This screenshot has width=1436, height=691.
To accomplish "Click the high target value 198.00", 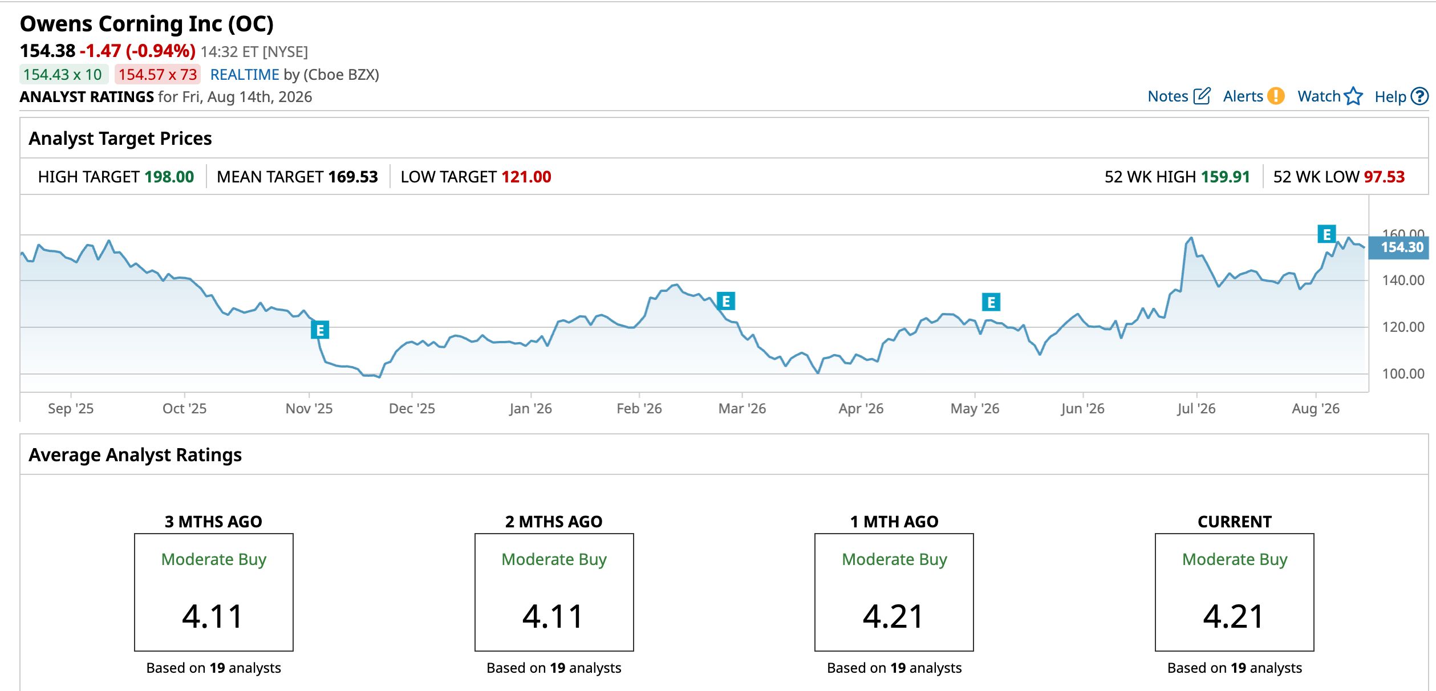I will pos(169,177).
